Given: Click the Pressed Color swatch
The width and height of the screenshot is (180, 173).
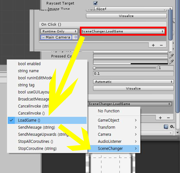Looking at the screenshot, I should point(130,56).
